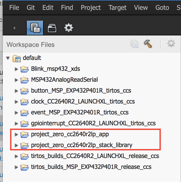This screenshot has height=182, width=181.
Task: Open the File menu
Action: tap(14, 7)
